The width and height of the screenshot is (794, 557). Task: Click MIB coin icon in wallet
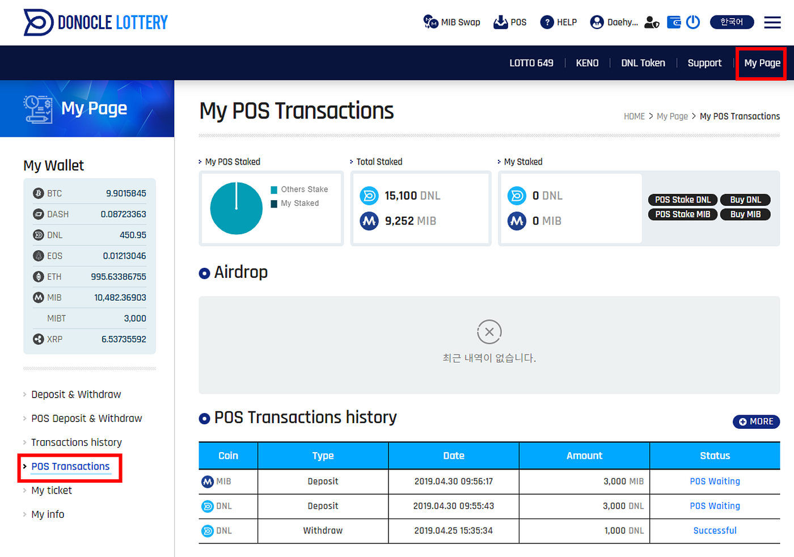click(x=38, y=297)
